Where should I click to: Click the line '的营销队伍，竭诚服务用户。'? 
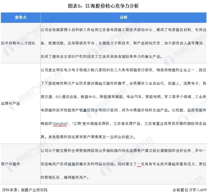pyautogui.click(x=65, y=177)
